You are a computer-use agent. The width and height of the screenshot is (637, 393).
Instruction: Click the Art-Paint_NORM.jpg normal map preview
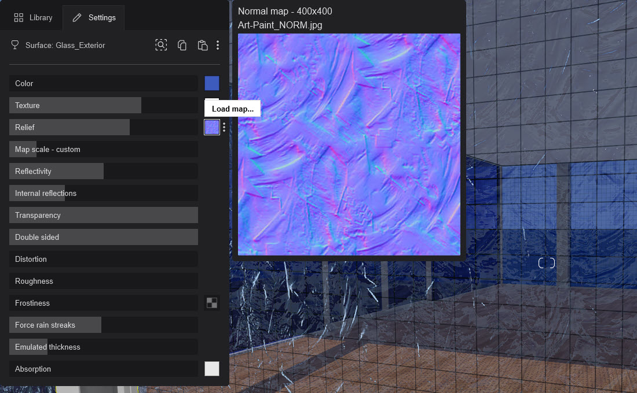click(x=349, y=144)
